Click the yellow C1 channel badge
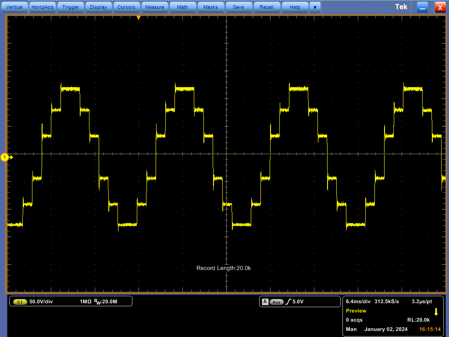 coord(19,301)
